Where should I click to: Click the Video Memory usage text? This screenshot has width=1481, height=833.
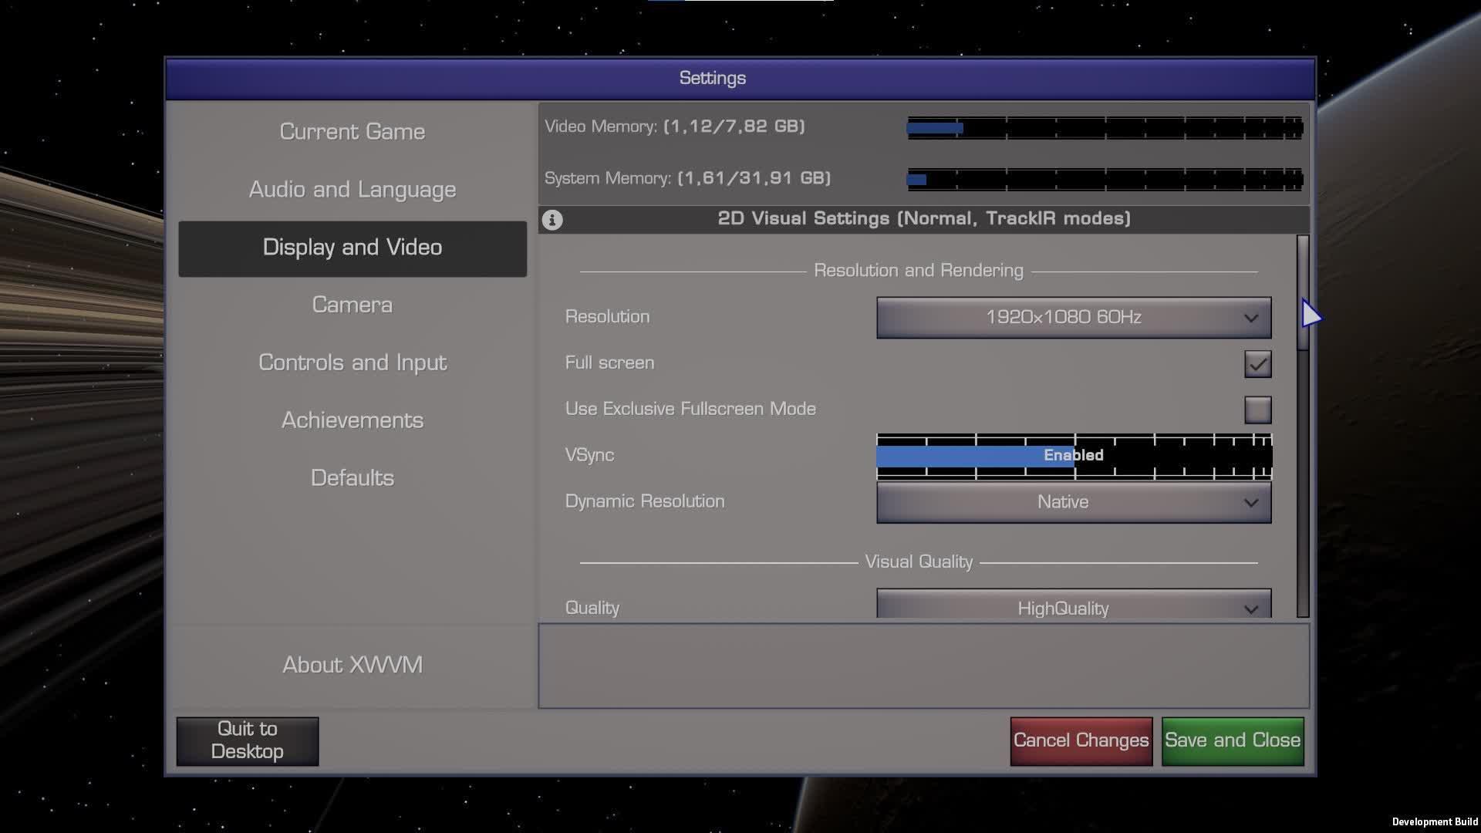(674, 126)
